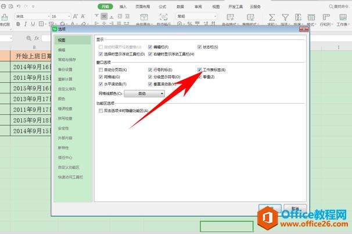Uncheck the 工作表标签(B) checkbox

(199, 70)
